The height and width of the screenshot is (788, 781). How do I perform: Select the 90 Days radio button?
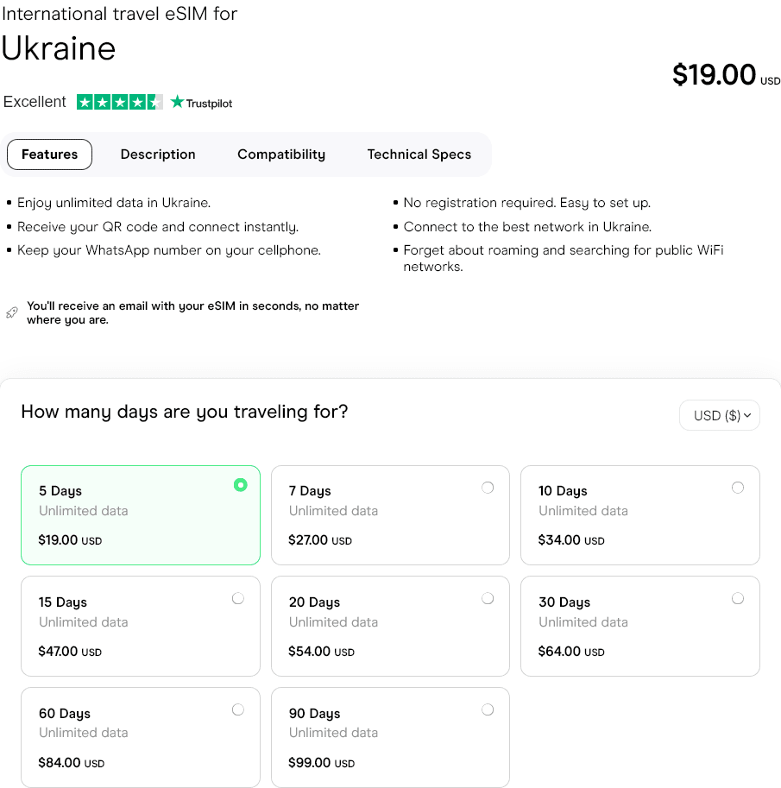coord(488,709)
